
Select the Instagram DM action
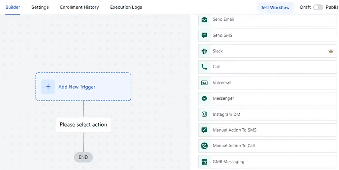click(x=267, y=114)
